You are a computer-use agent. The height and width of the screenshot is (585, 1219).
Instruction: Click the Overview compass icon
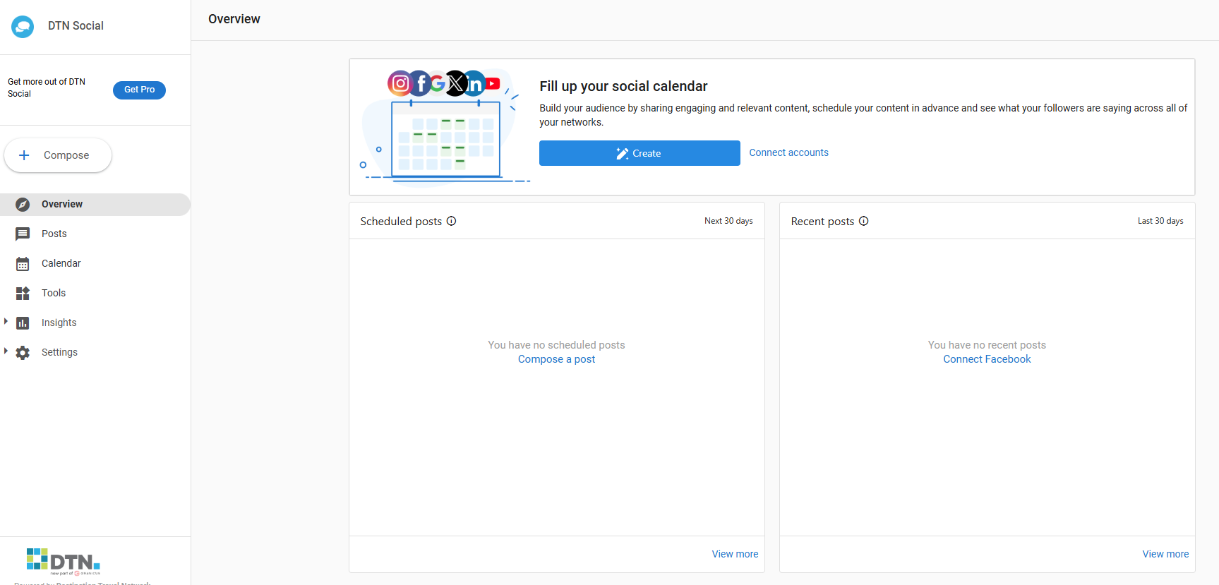pos(23,205)
